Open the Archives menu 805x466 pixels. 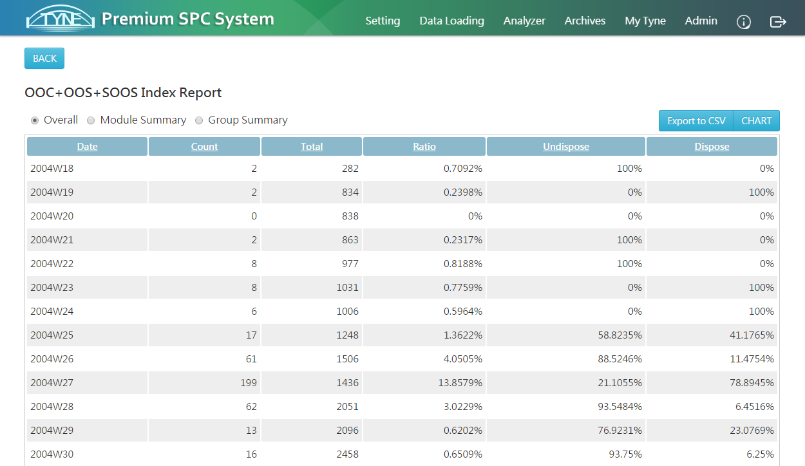[x=585, y=21]
